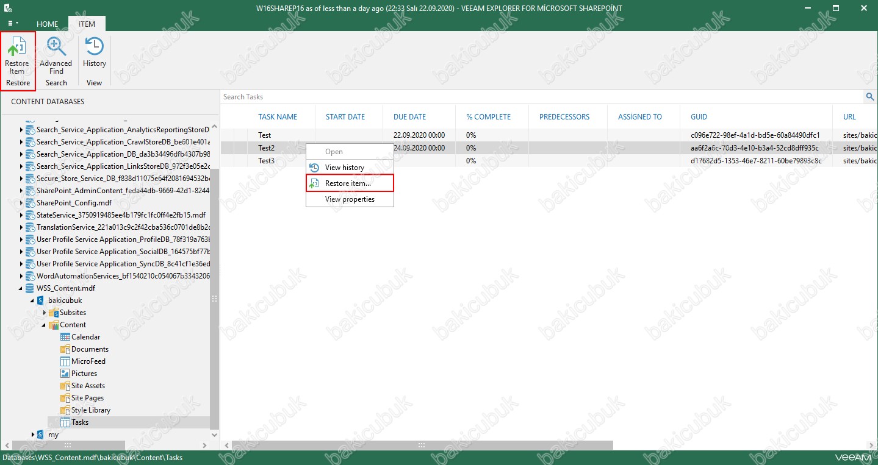Choose View history from the context menu
Viewport: 878px width, 465px height.
pyautogui.click(x=350, y=168)
